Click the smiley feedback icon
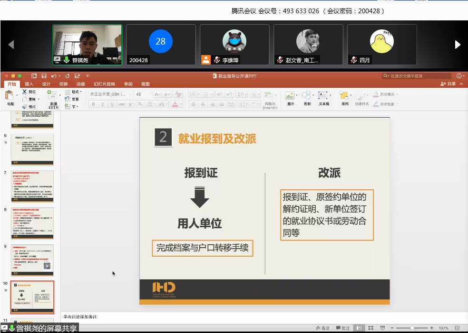 (x=459, y=76)
